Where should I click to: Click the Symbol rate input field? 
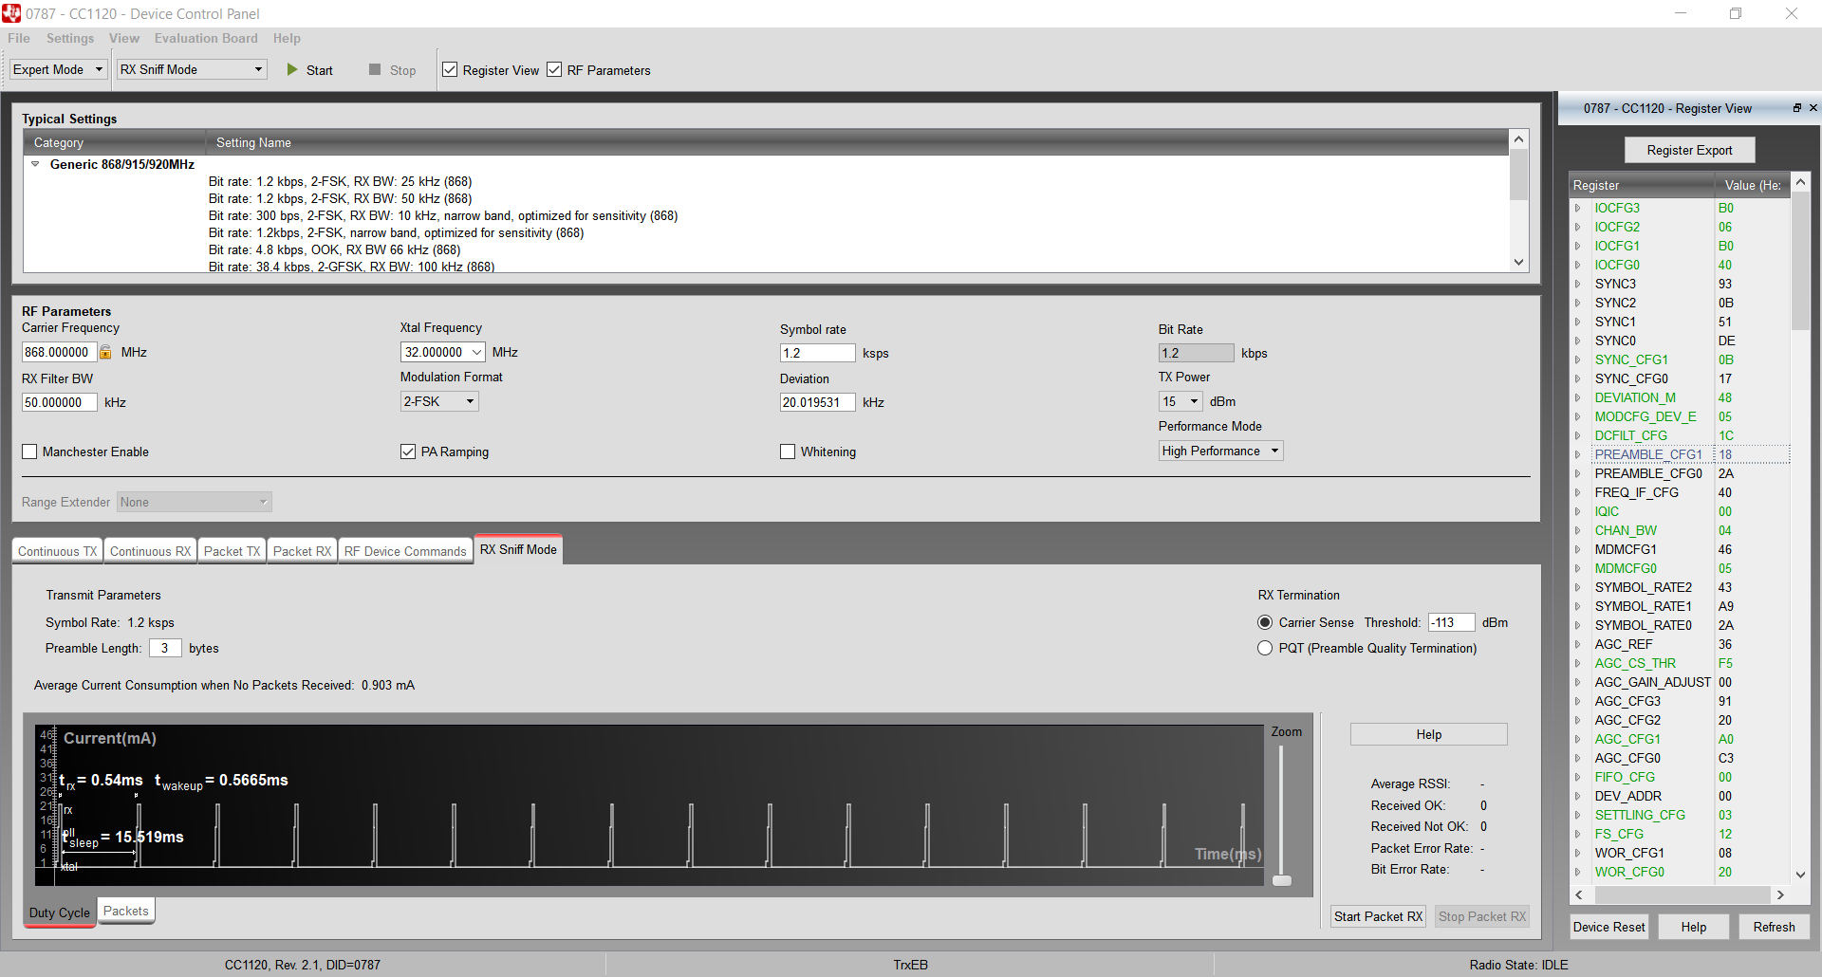click(817, 353)
